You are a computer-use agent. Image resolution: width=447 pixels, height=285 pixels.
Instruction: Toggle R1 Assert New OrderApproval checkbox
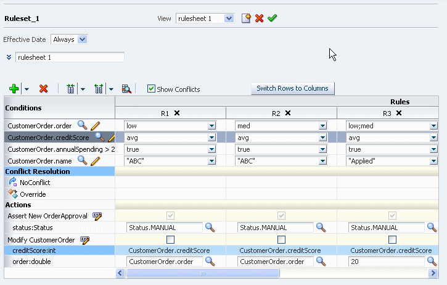coord(170,215)
